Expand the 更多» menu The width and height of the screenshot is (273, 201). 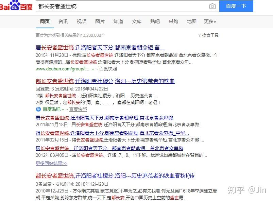pos(210,21)
